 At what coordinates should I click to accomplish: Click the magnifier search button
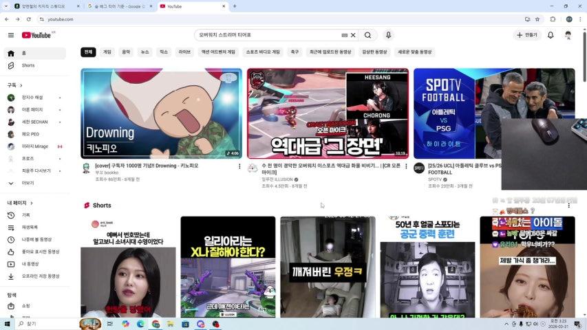click(x=367, y=35)
